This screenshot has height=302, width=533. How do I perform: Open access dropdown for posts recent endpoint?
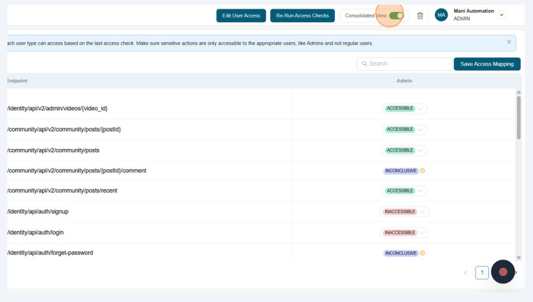[x=421, y=191]
